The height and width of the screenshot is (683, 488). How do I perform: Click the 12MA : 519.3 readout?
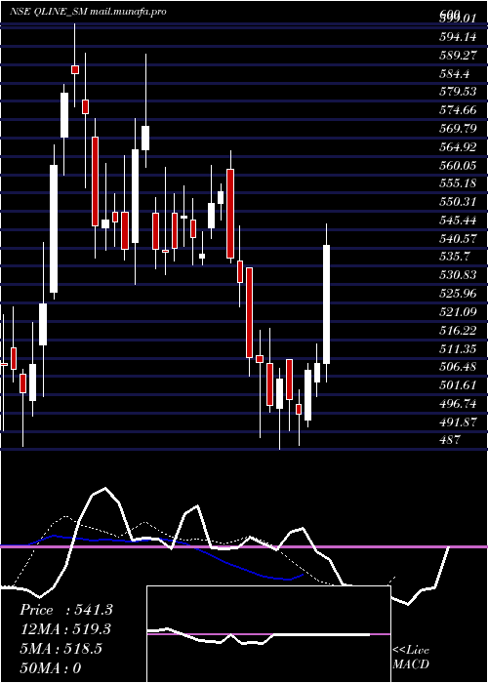65,629
